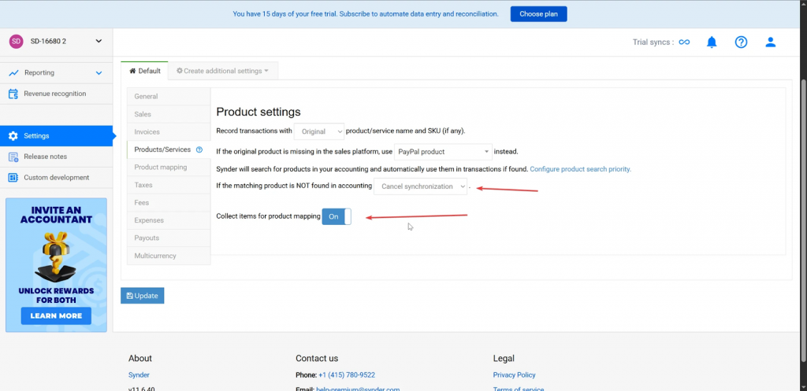The image size is (807, 391).
Task: Click the Trial syncs infinity icon
Action: 684,42
